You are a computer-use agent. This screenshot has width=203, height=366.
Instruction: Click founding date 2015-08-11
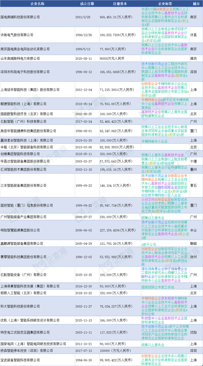83,58
